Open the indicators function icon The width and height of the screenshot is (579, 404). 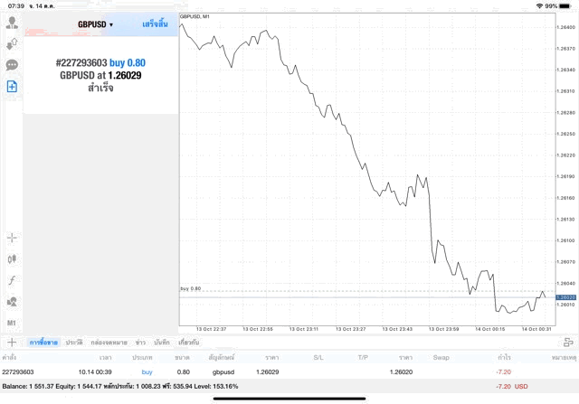12,280
